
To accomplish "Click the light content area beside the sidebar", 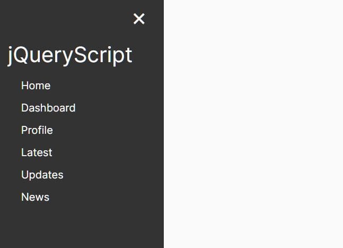I will (253, 124).
